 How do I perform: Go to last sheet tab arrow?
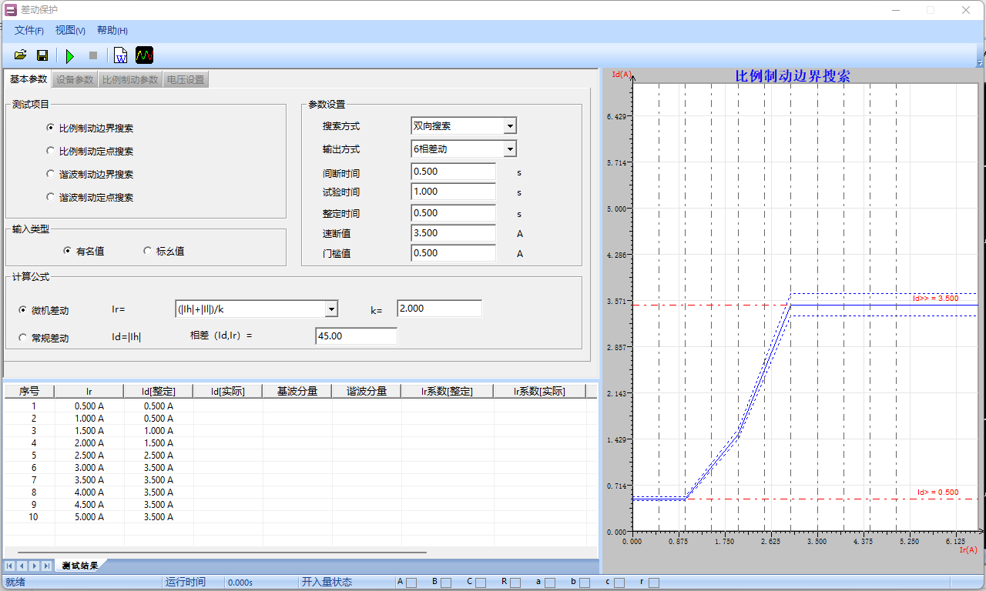coord(47,566)
